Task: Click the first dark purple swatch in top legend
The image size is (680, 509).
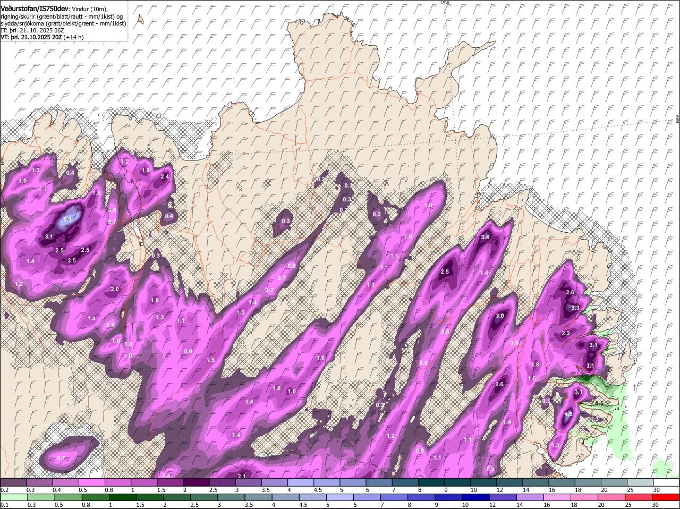Action: 13,482
